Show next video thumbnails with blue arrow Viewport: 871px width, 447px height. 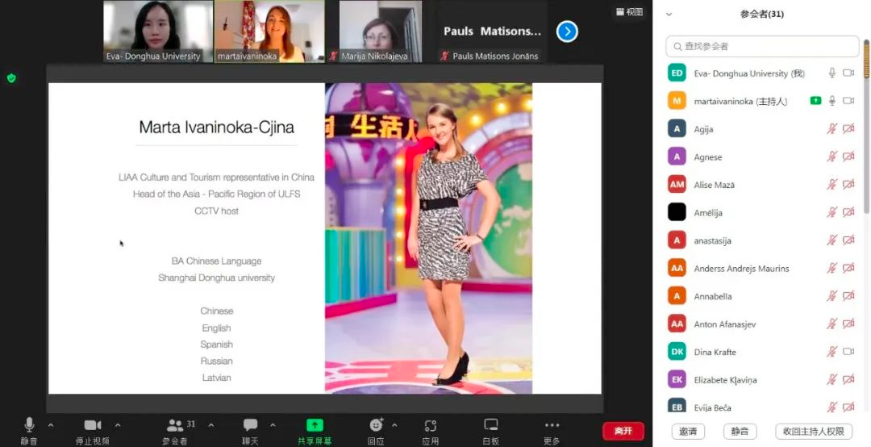tap(567, 31)
